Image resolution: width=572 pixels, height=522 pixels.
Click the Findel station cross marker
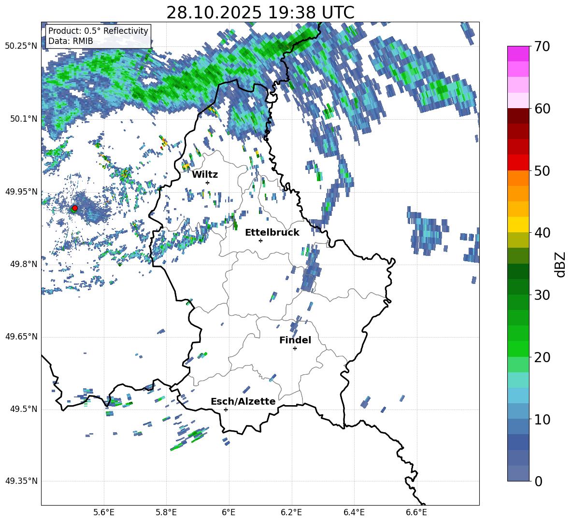click(295, 349)
